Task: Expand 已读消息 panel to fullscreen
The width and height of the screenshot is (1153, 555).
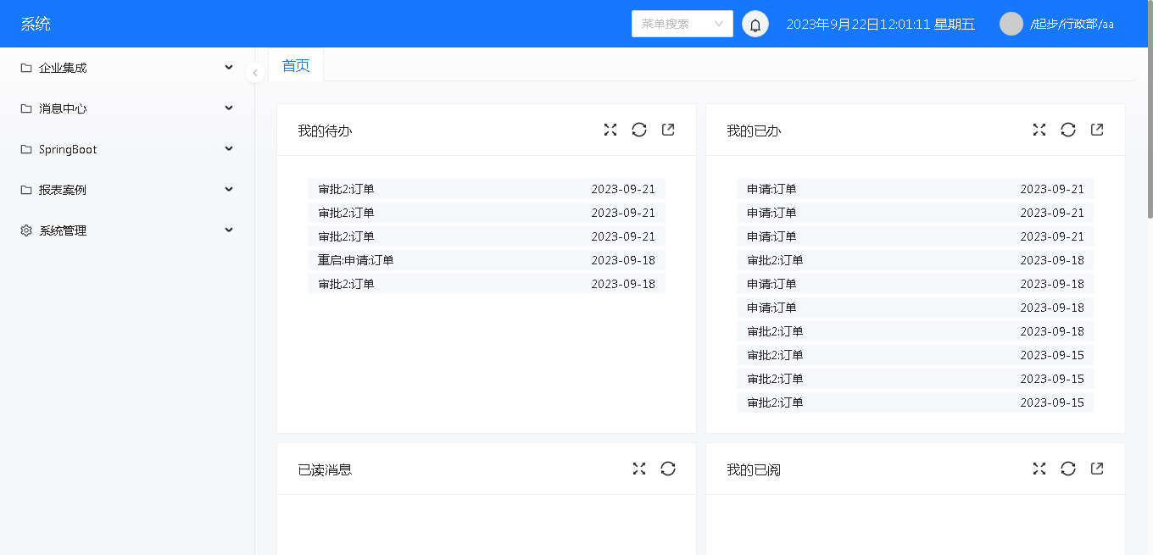Action: point(639,469)
